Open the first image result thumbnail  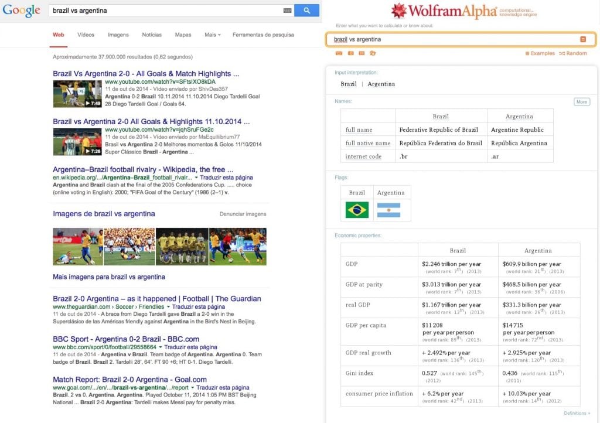(x=78, y=247)
